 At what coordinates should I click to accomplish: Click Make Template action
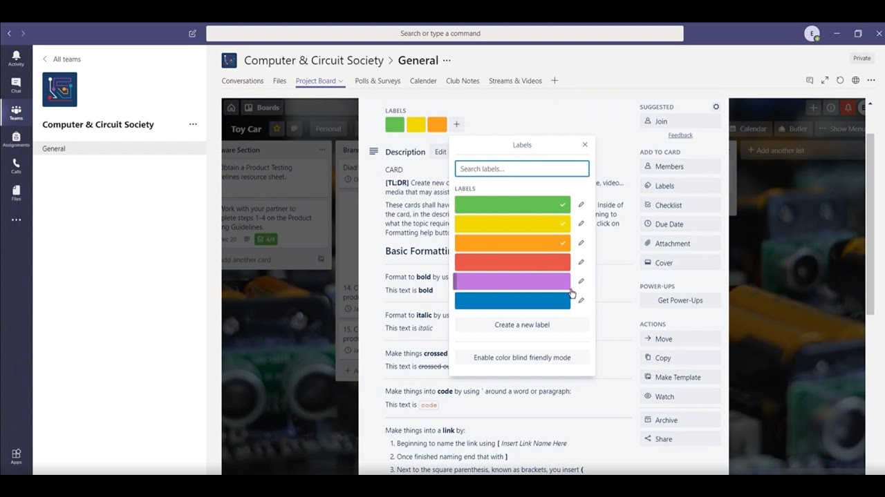pyautogui.click(x=680, y=377)
